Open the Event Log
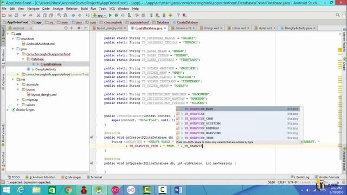Screen dimensions: 347x195 pos(300,177)
